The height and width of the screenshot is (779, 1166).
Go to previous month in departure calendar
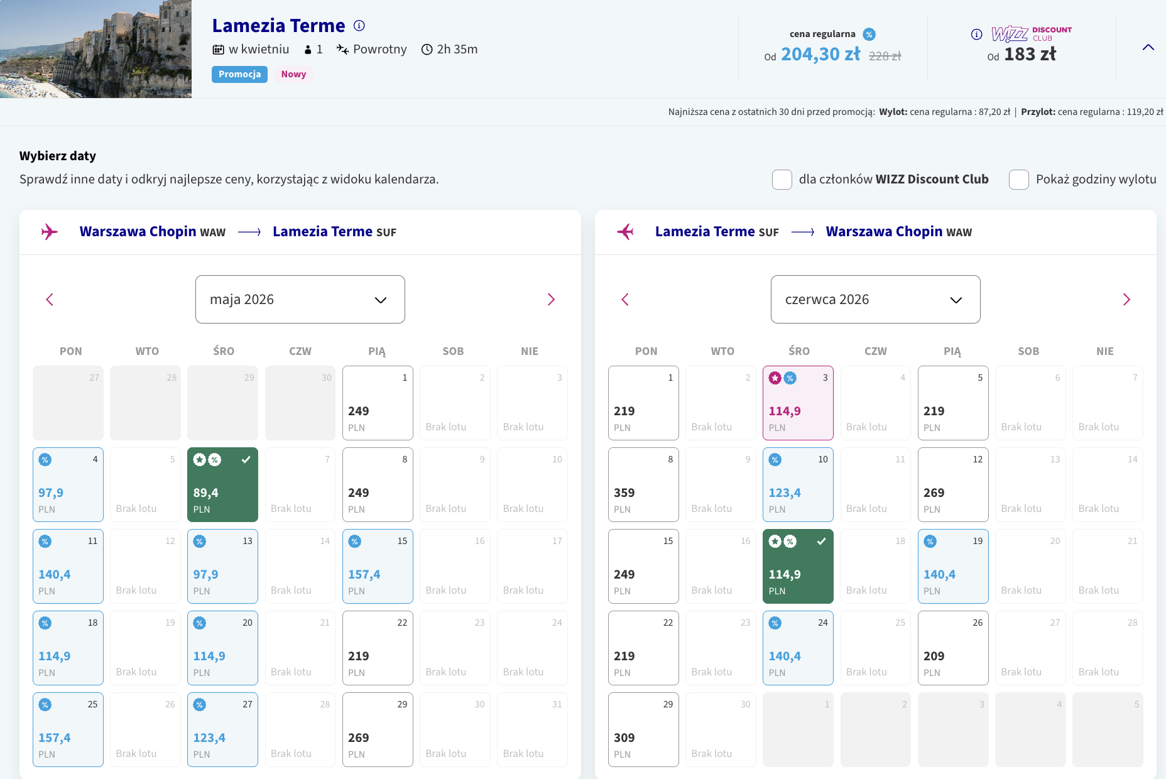point(50,300)
